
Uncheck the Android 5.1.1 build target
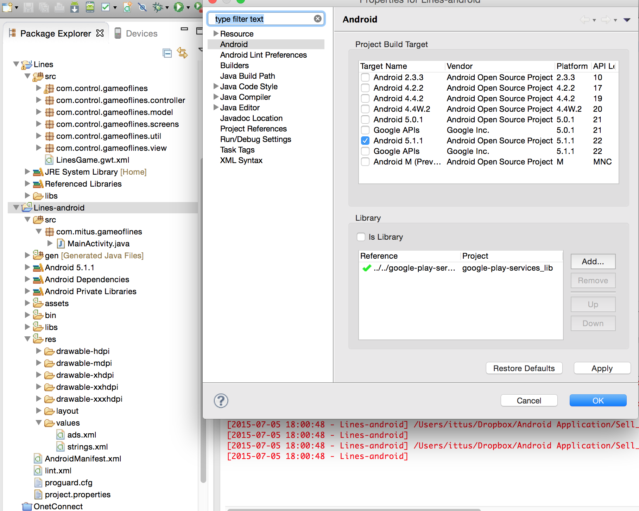pyautogui.click(x=365, y=141)
